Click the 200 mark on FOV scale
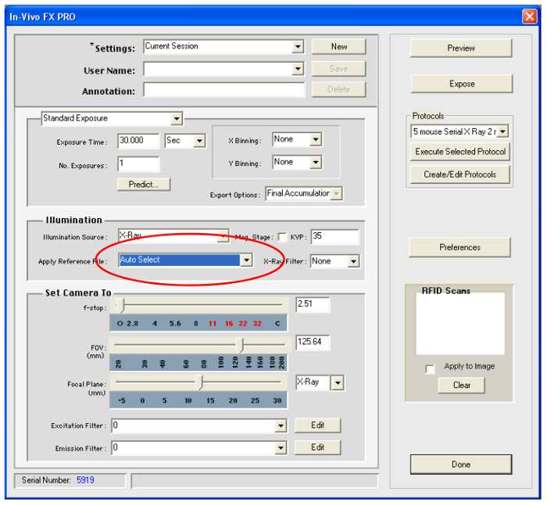 (x=281, y=363)
